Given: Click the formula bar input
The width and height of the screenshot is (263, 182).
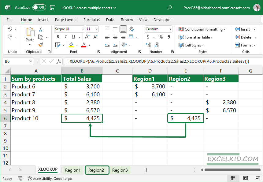Looking at the screenshot, I should tap(163, 61).
